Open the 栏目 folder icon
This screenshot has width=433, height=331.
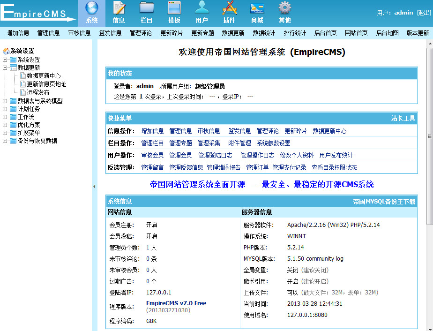click(147, 8)
